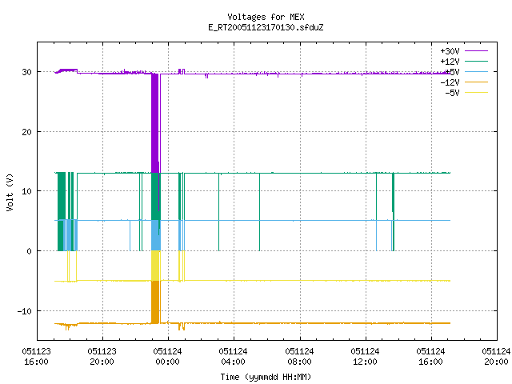Click the orange -12V legend line sample
The width and height of the screenshot is (512, 384).
coord(476,82)
